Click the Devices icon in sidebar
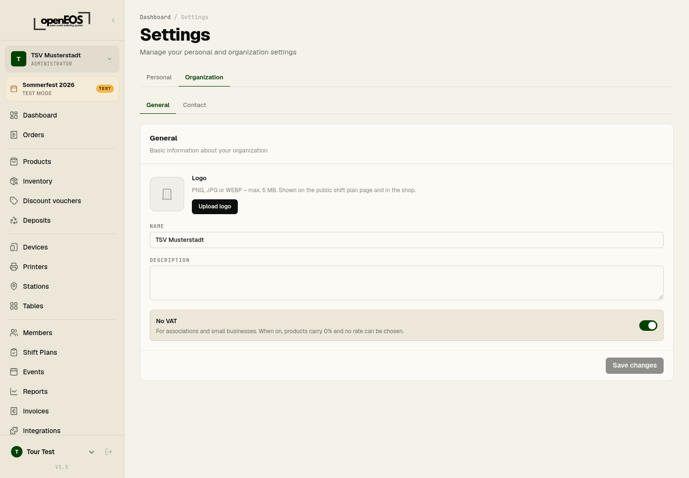 click(x=14, y=247)
